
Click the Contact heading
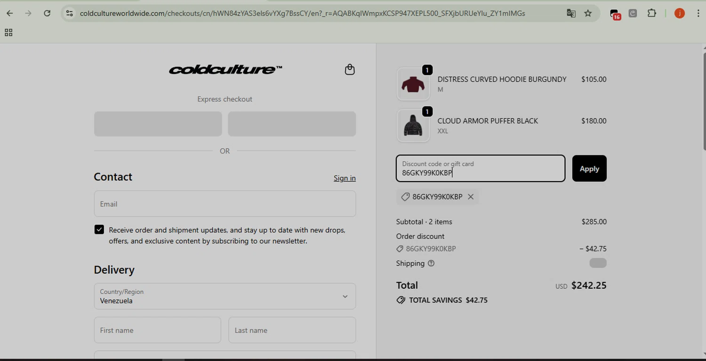click(x=113, y=177)
